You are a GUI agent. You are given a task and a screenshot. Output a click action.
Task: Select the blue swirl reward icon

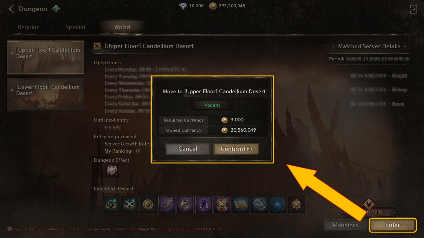(x=278, y=204)
